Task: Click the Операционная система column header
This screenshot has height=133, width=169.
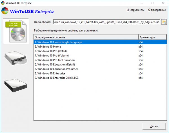Action: 85,37
